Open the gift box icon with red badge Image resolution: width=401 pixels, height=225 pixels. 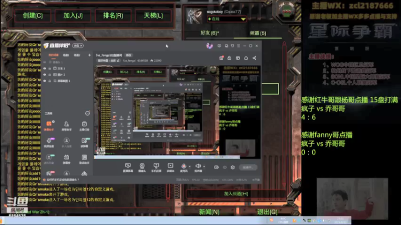coord(221,58)
